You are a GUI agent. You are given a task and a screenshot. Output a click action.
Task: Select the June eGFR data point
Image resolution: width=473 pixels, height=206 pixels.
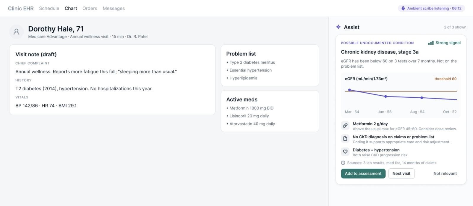tap(385, 96)
